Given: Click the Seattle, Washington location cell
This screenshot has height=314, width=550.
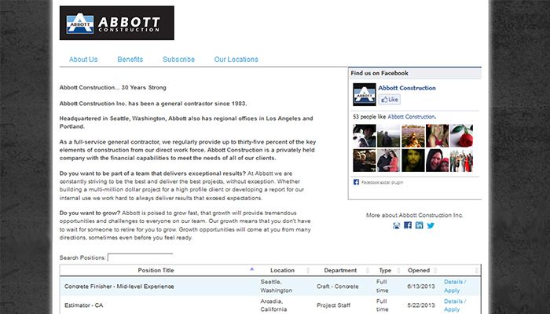Looking at the screenshot, I should pos(277,286).
